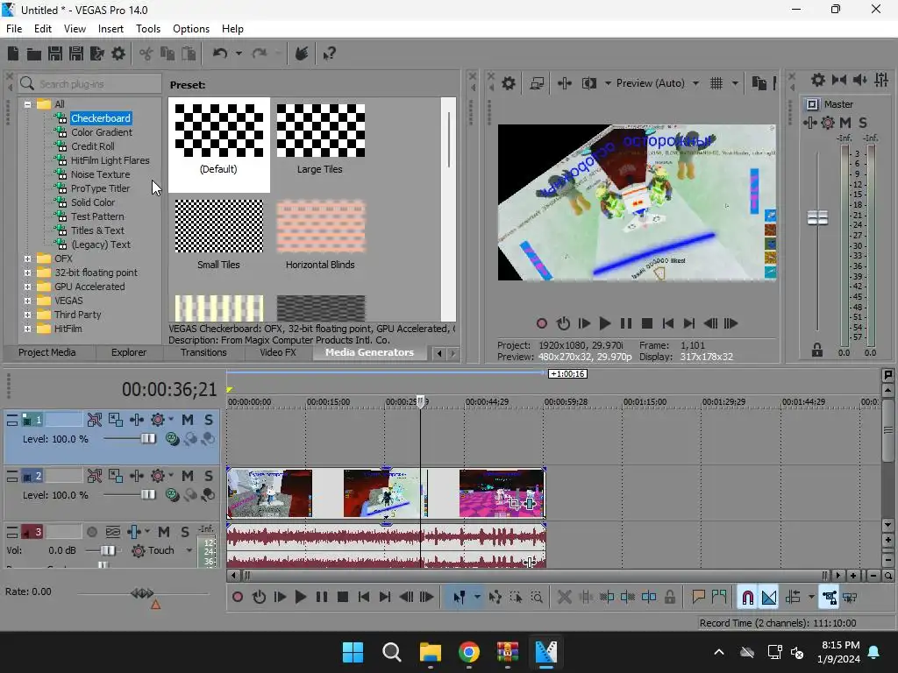Mute audio track 3
The image size is (898, 673).
(164, 532)
